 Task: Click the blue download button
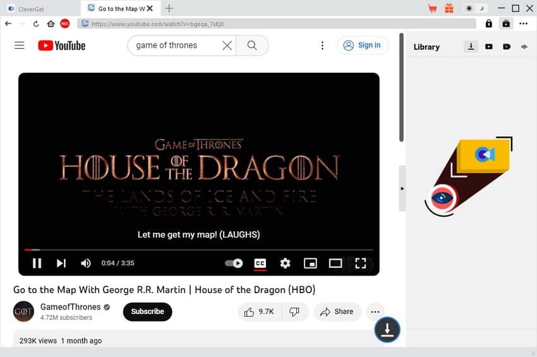click(x=387, y=329)
